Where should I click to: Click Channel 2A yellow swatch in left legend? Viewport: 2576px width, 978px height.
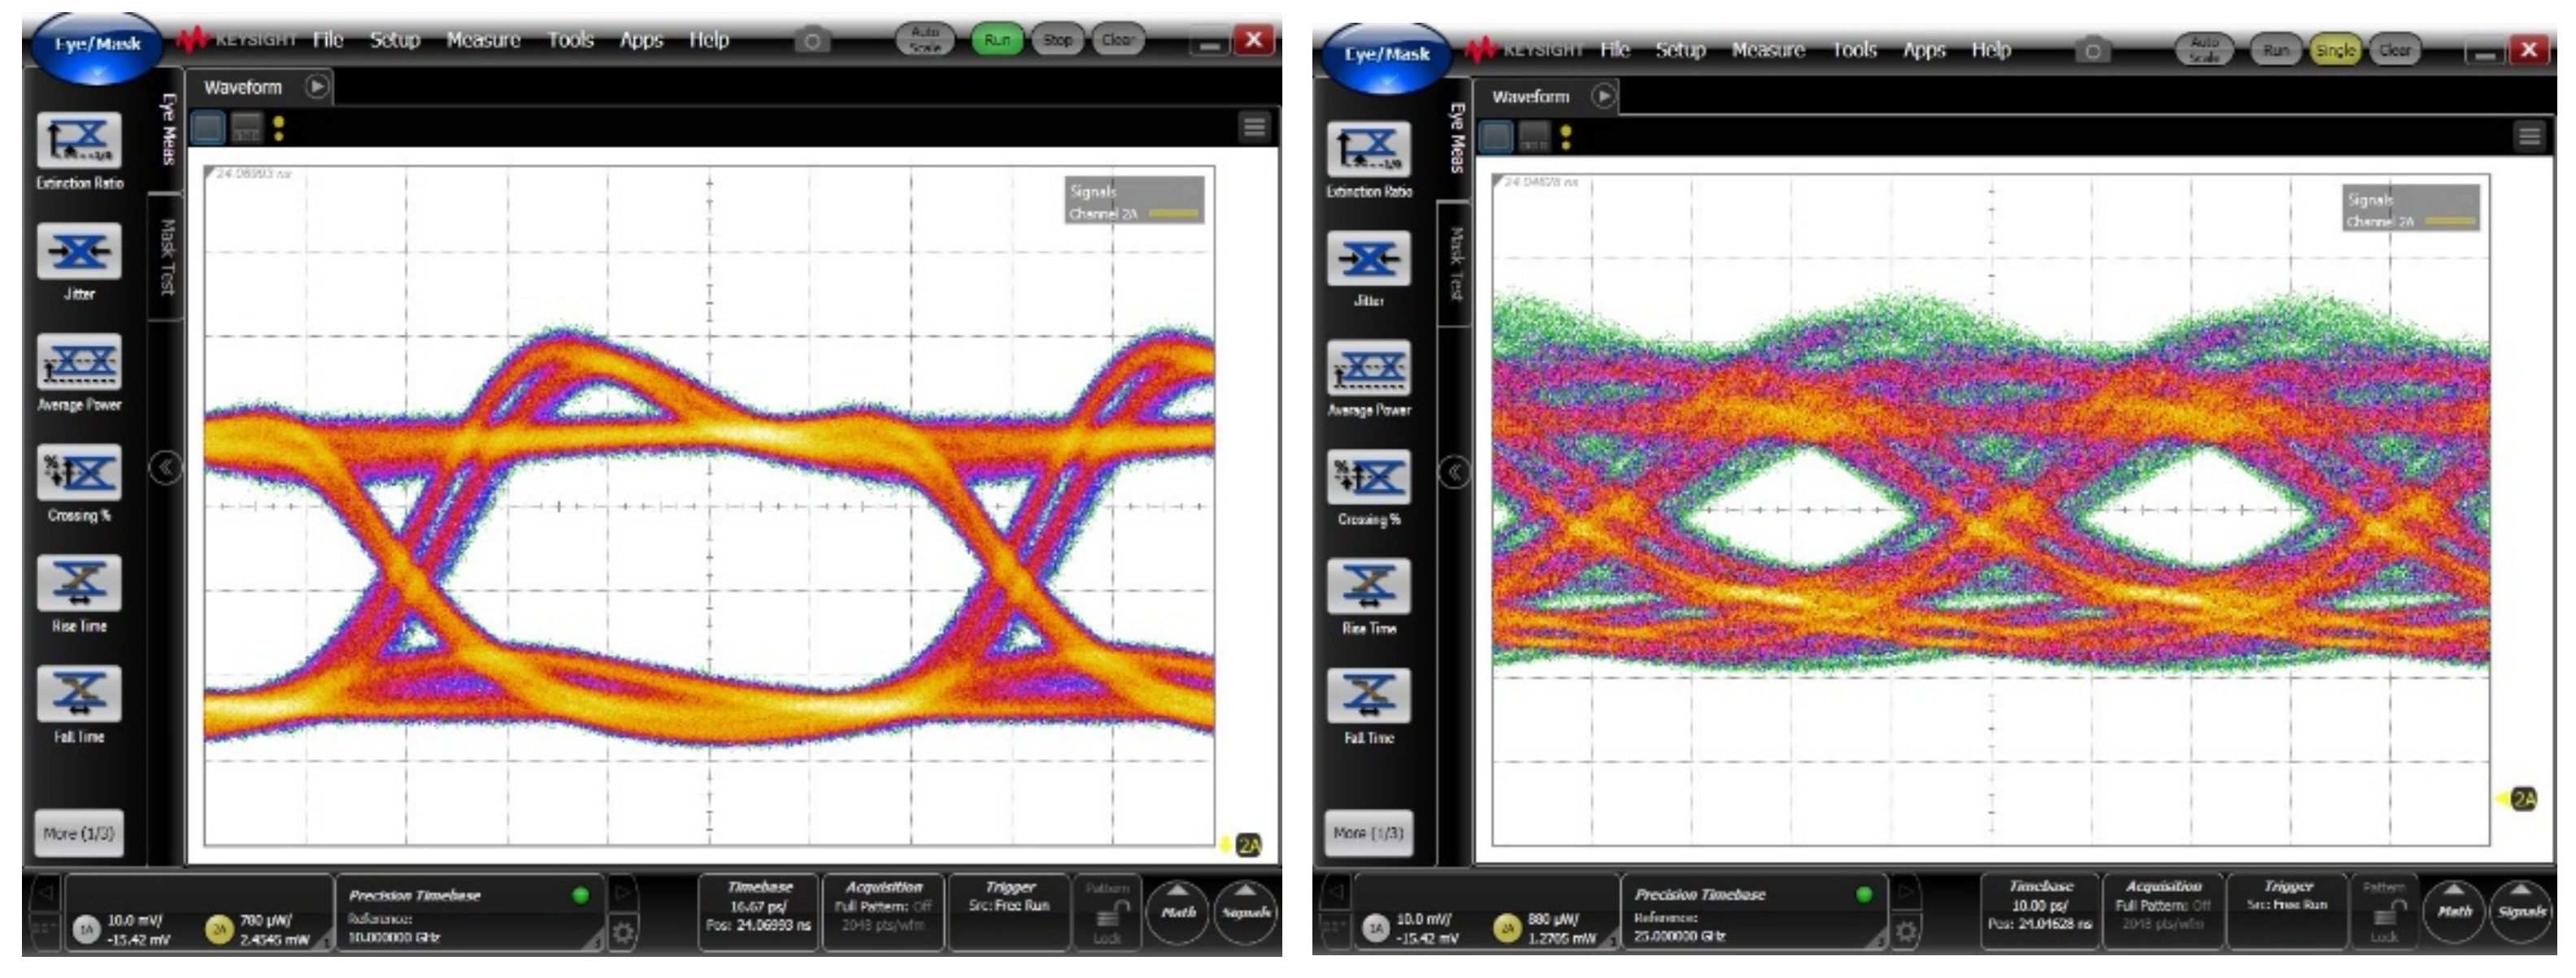click(1173, 214)
